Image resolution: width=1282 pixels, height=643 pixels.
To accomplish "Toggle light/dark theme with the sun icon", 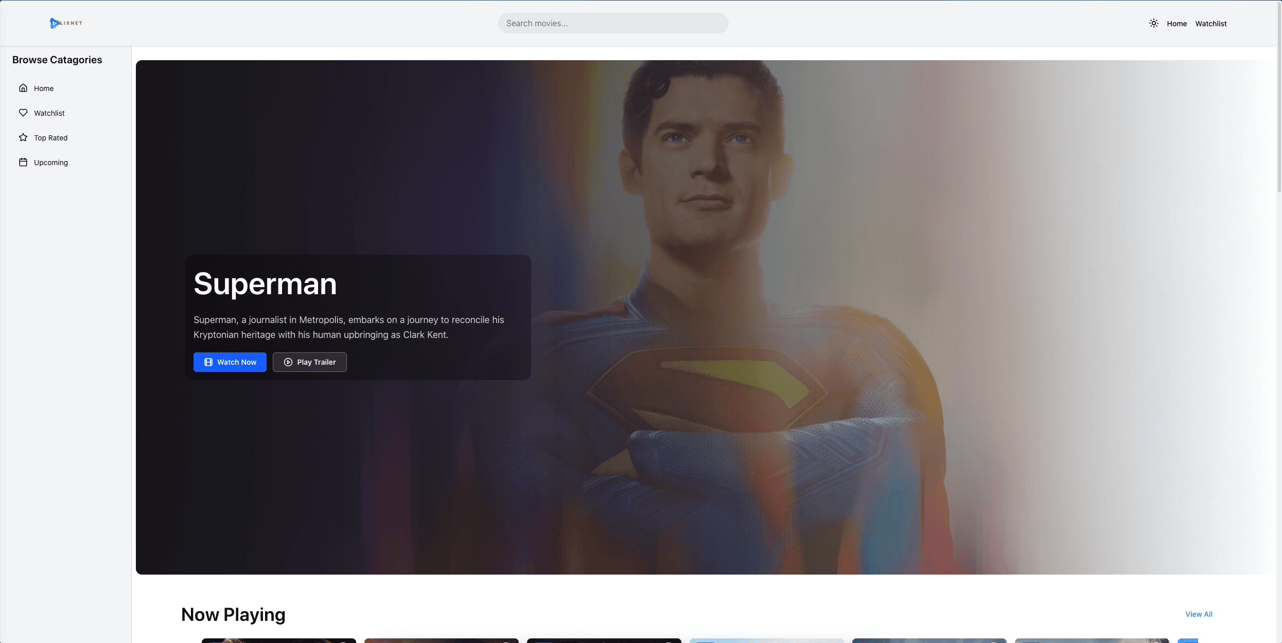I will click(x=1153, y=23).
